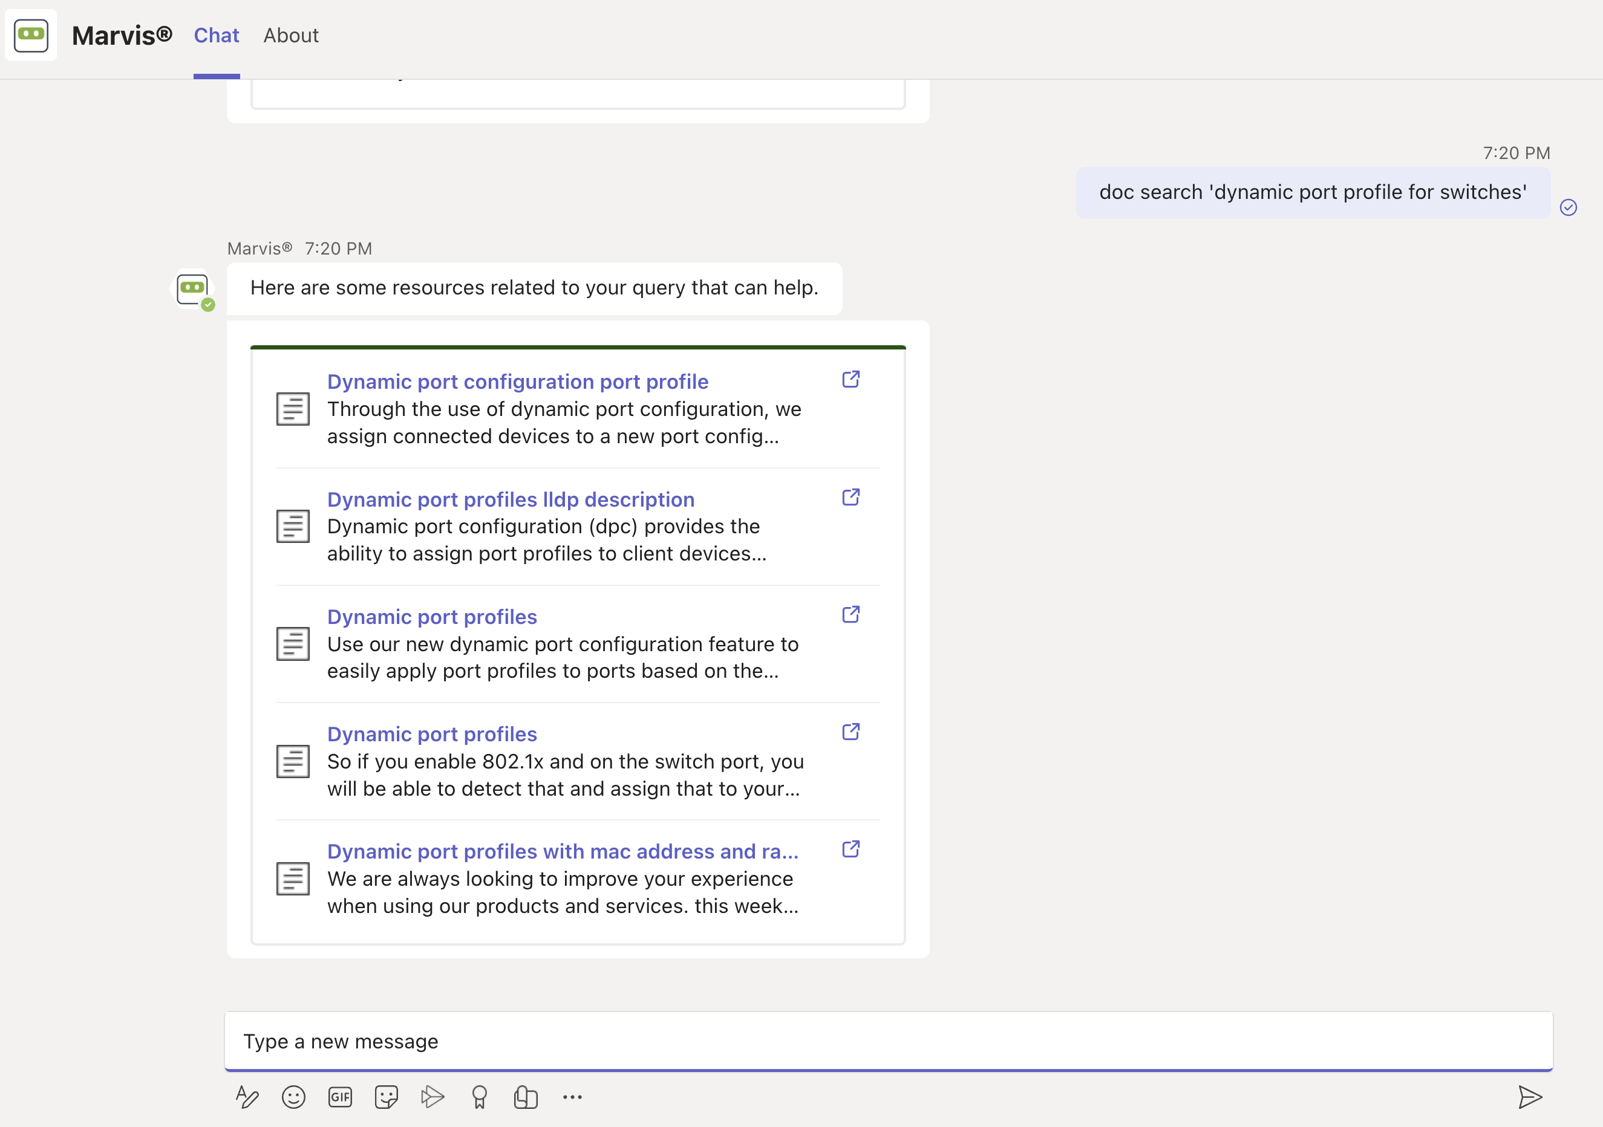Click the Marvis bot avatar in chat

coord(193,288)
